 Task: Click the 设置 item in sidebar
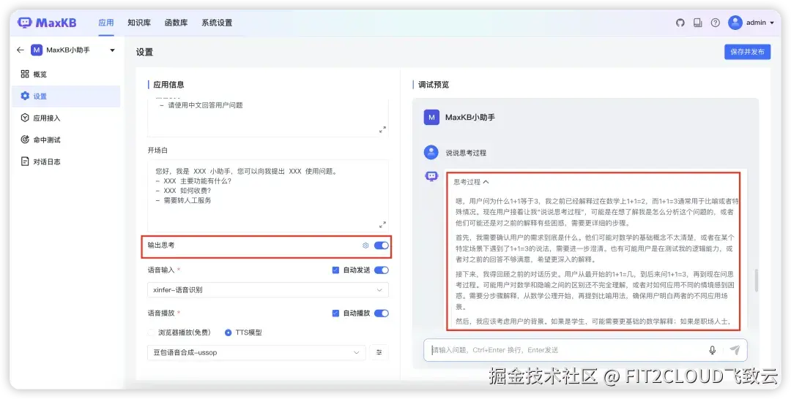pyautogui.click(x=66, y=96)
